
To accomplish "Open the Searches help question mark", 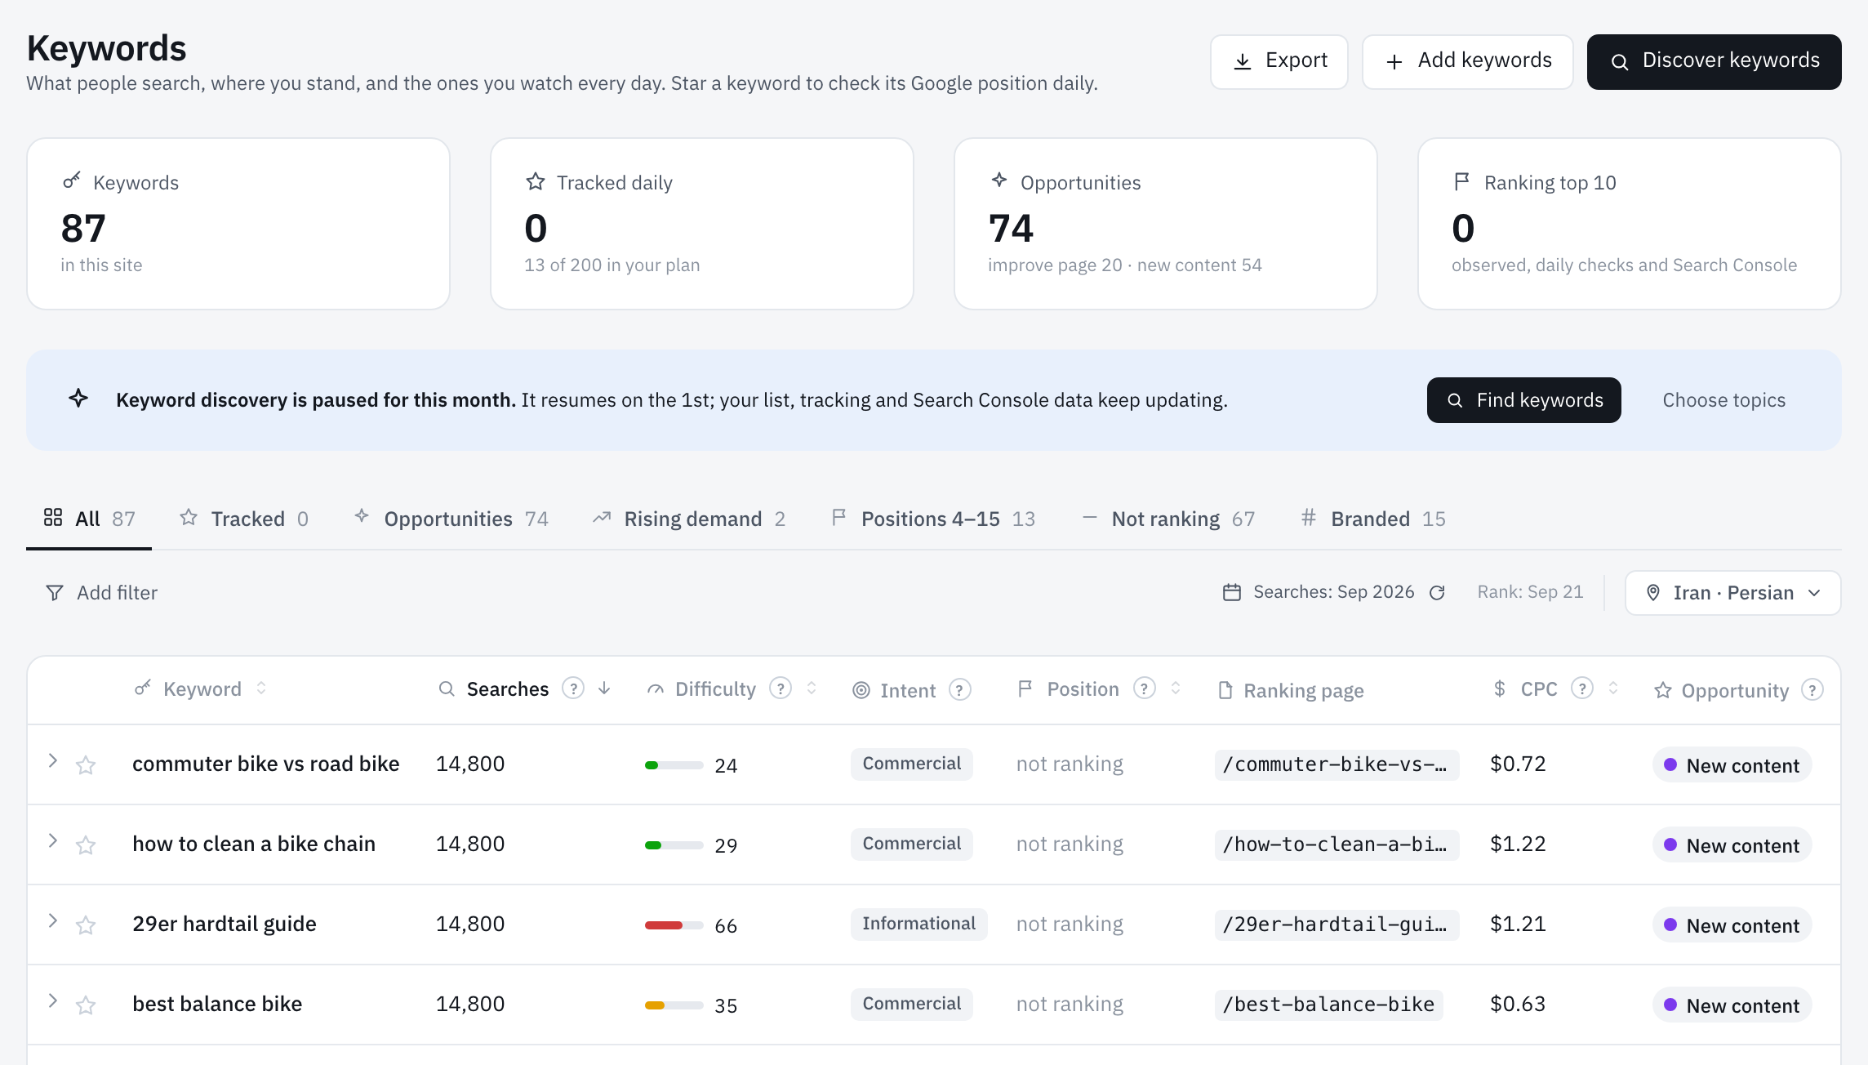I will coord(573,688).
